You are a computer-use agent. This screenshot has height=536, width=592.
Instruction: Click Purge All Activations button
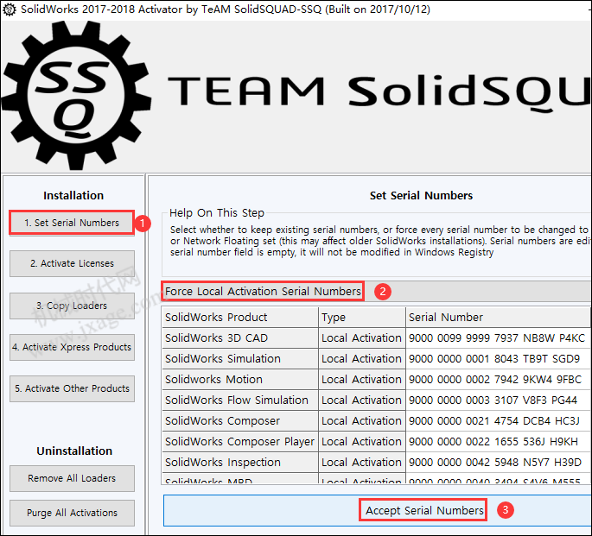point(72,513)
